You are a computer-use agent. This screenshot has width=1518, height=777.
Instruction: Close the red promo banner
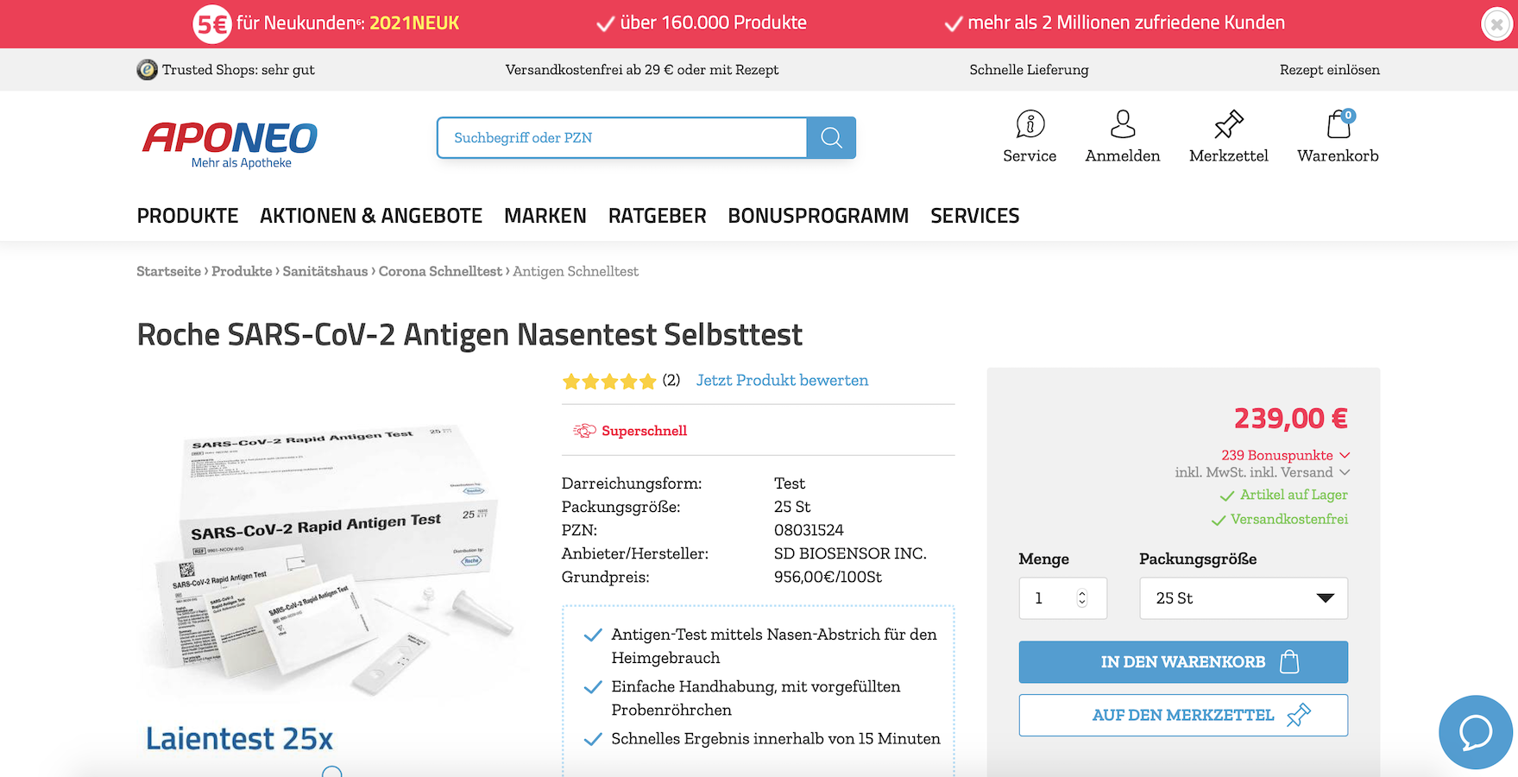[x=1496, y=24]
